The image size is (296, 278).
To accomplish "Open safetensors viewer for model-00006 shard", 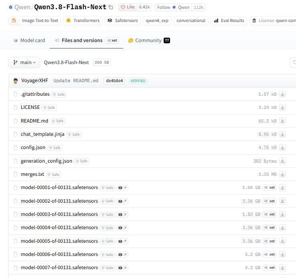I will 122,254.
